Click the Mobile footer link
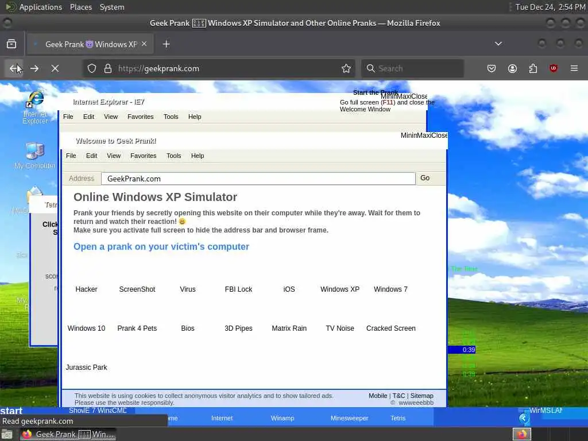Image resolution: width=588 pixels, height=441 pixels. pos(378,396)
